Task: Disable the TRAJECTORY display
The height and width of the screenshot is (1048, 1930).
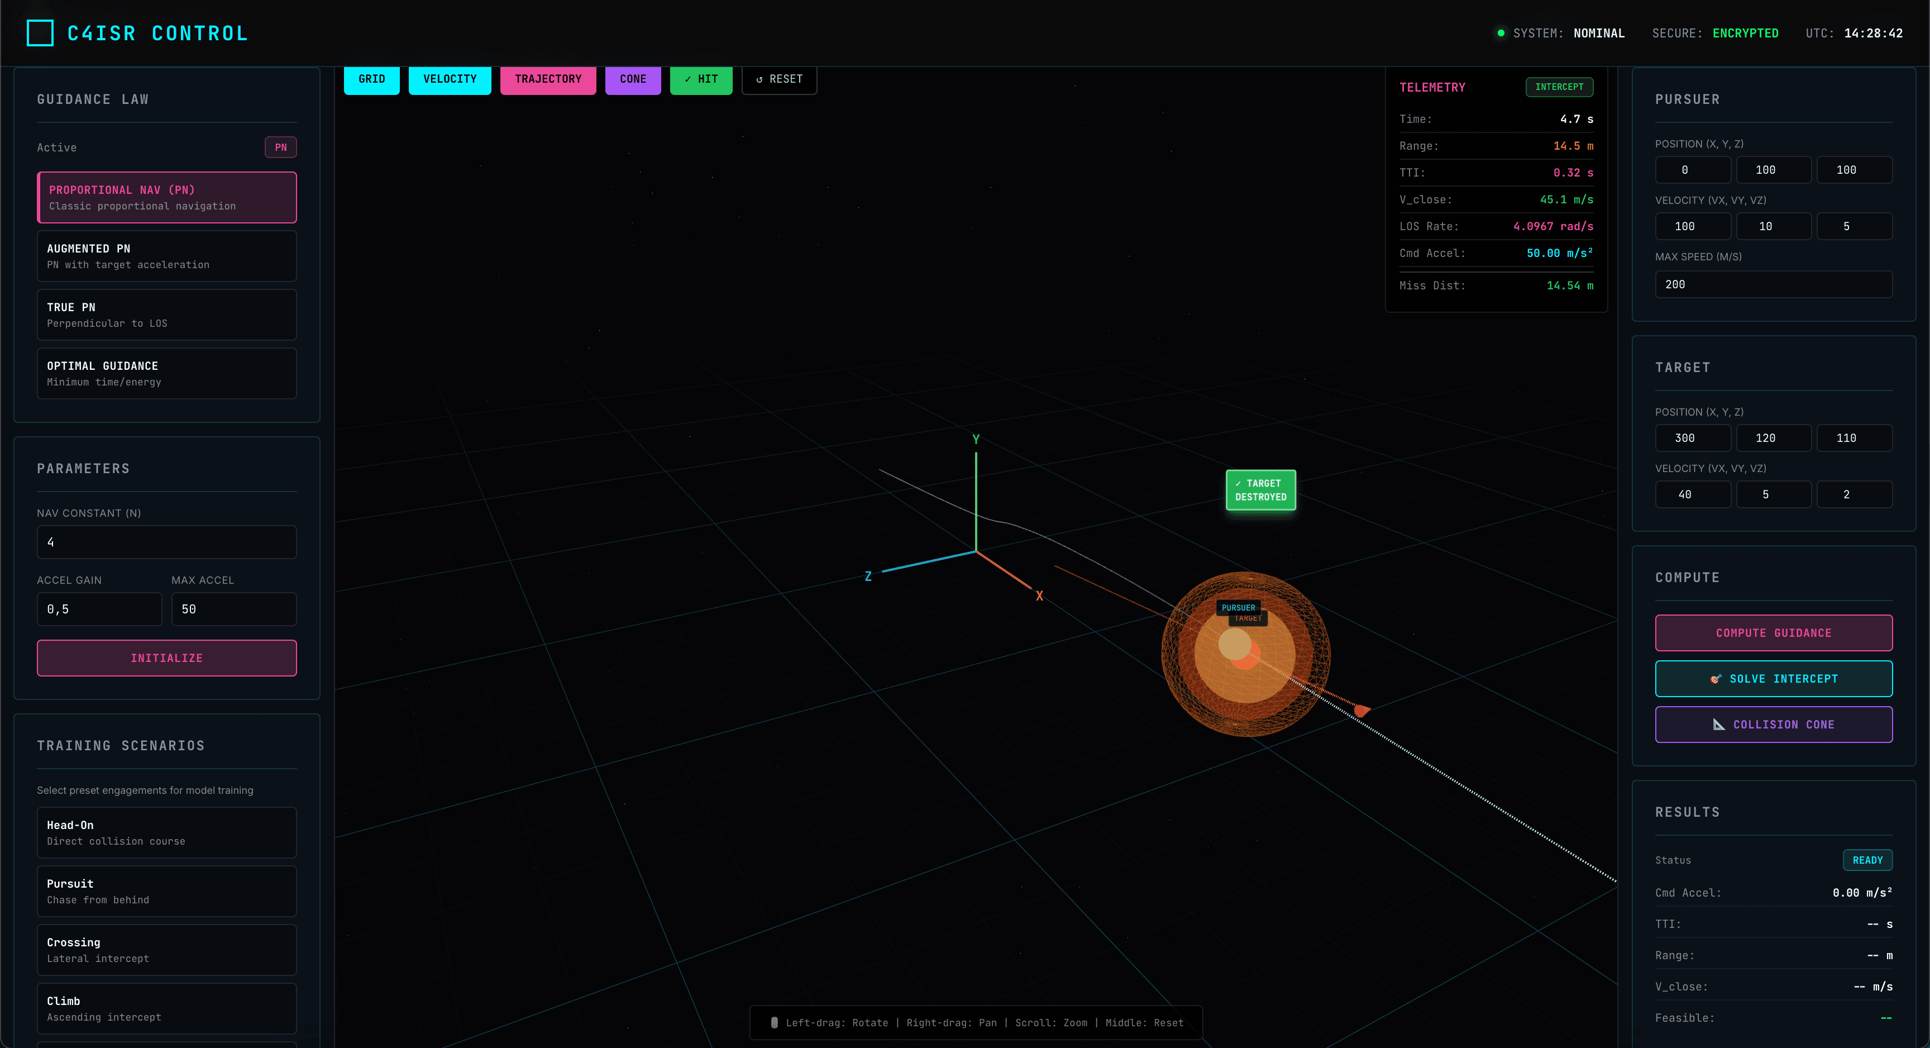Action: point(548,79)
